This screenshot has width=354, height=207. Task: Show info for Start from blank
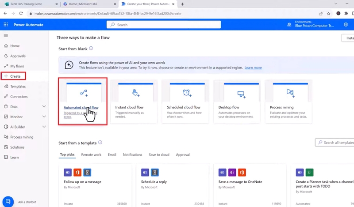[x=91, y=49]
